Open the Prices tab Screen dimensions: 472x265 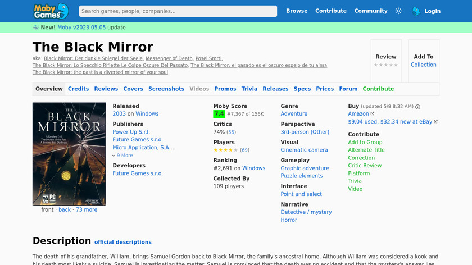tap(325, 89)
